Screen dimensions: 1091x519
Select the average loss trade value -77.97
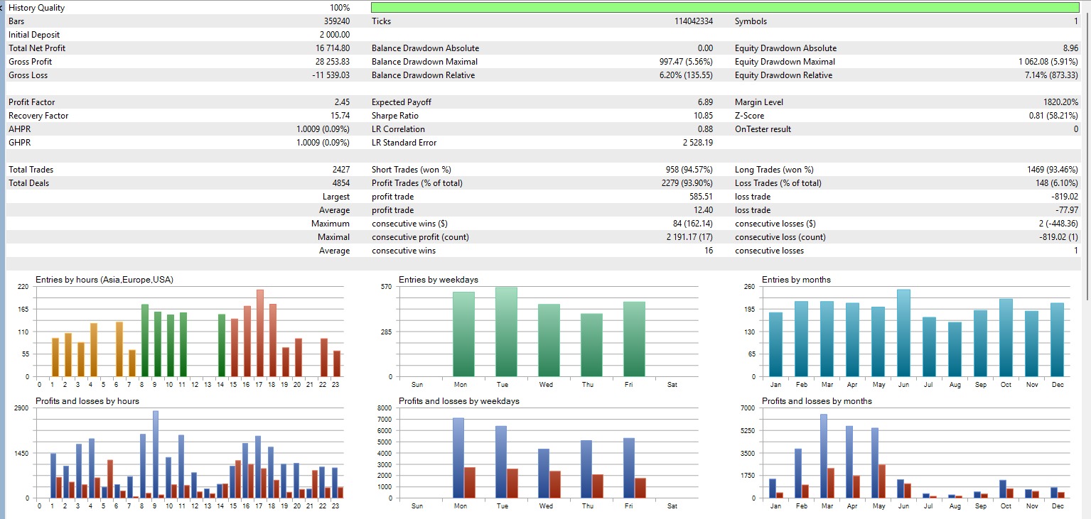tap(1067, 210)
